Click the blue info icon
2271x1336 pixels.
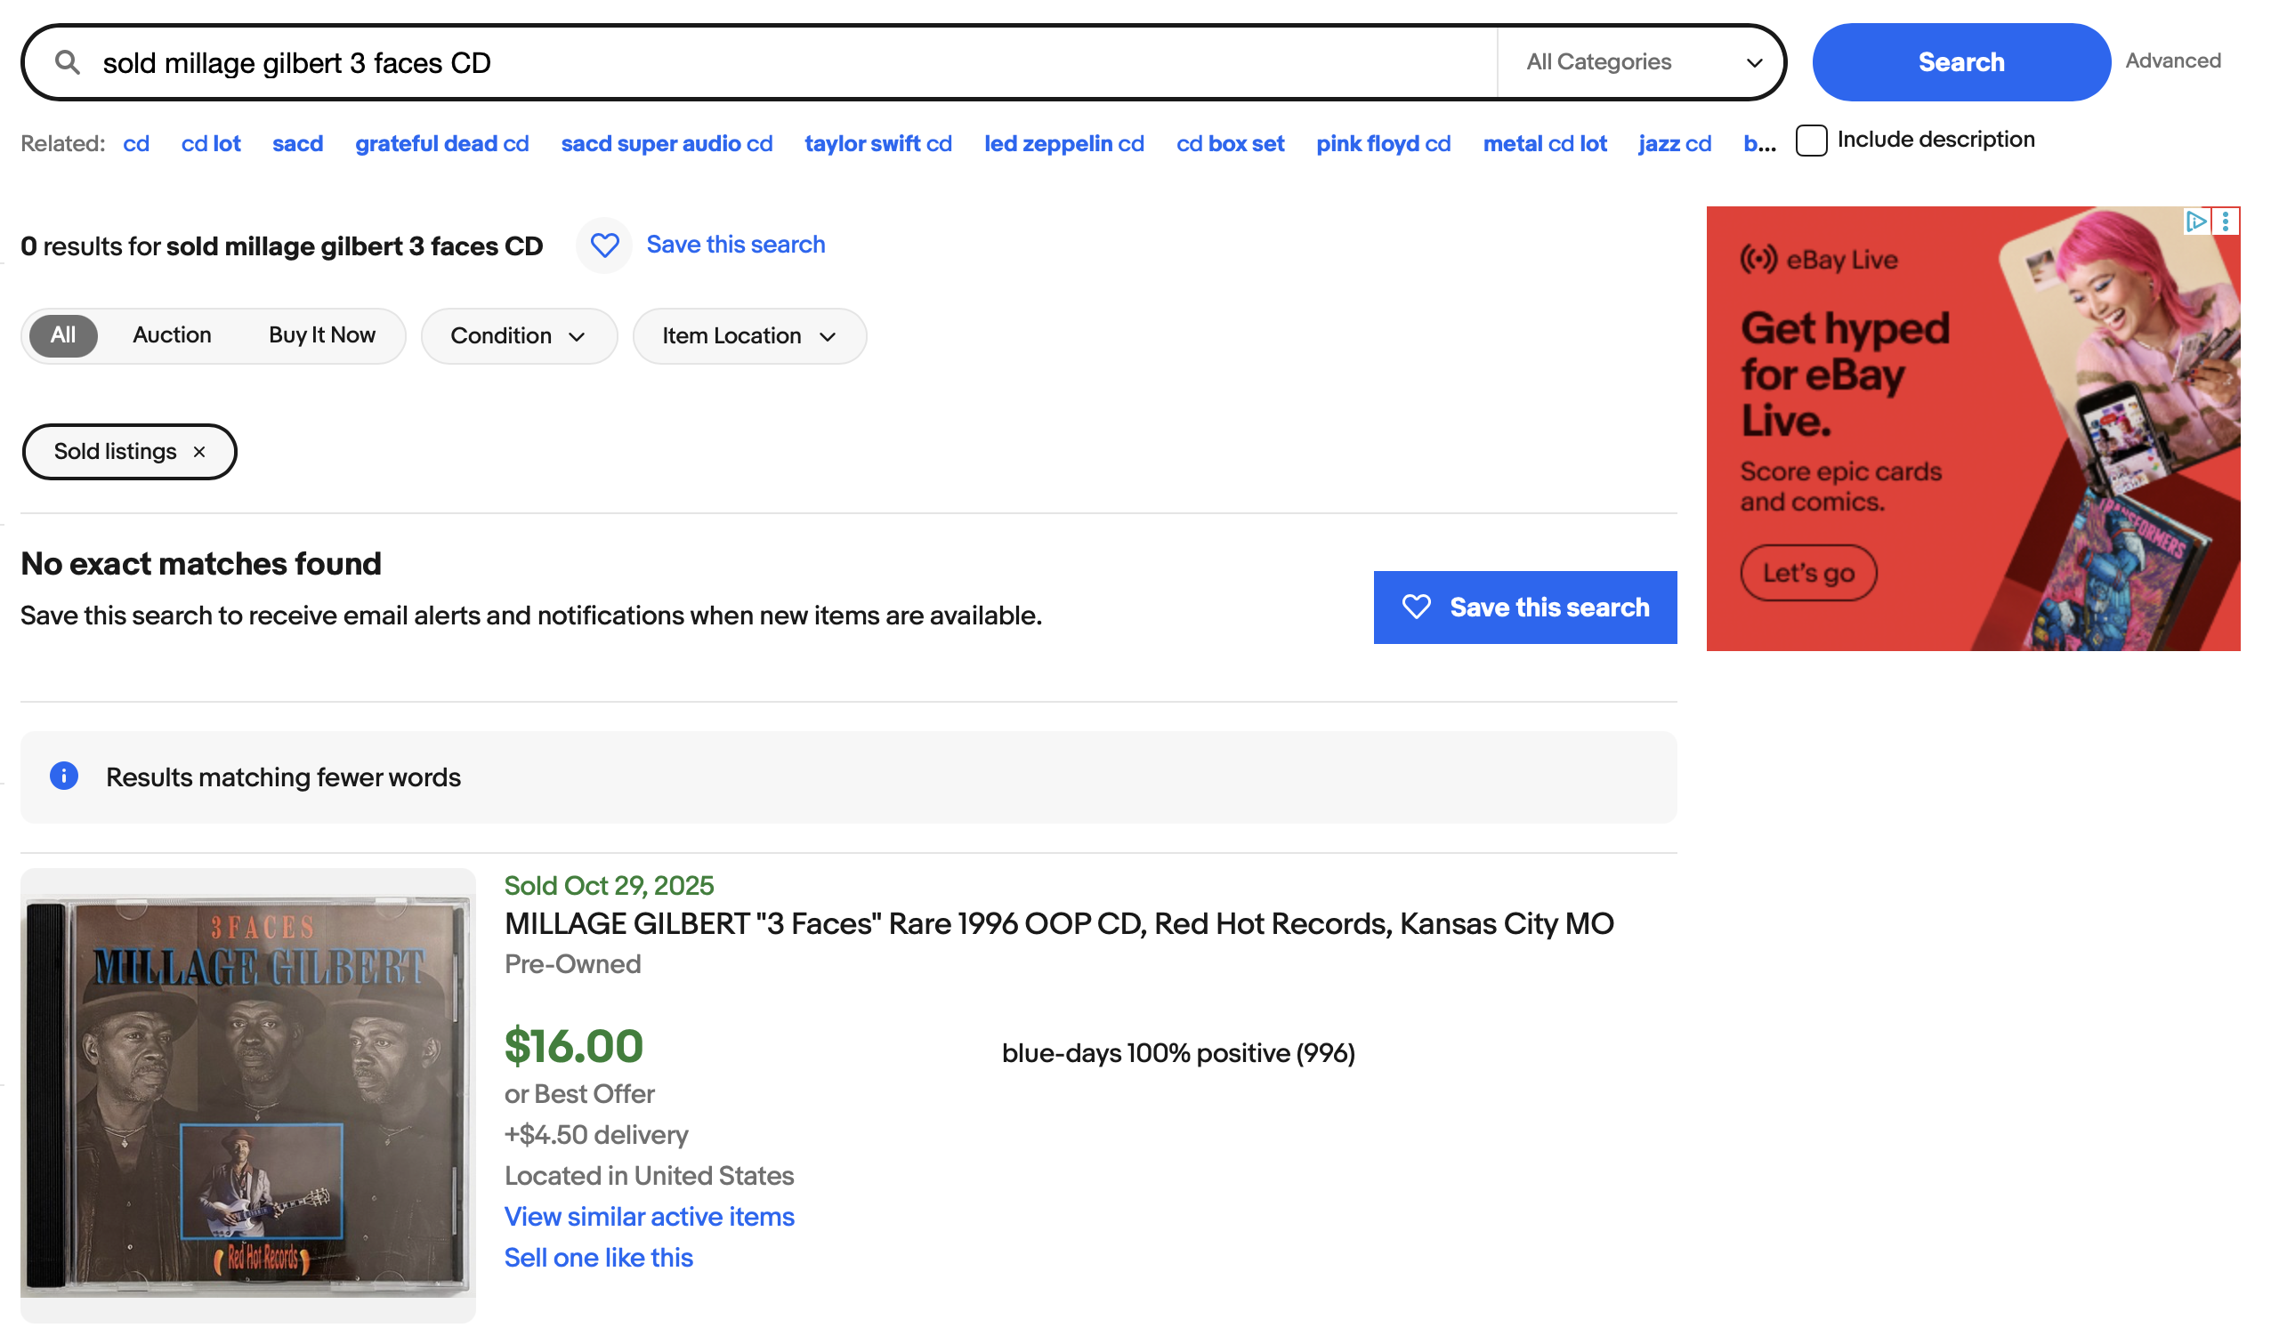tap(64, 777)
